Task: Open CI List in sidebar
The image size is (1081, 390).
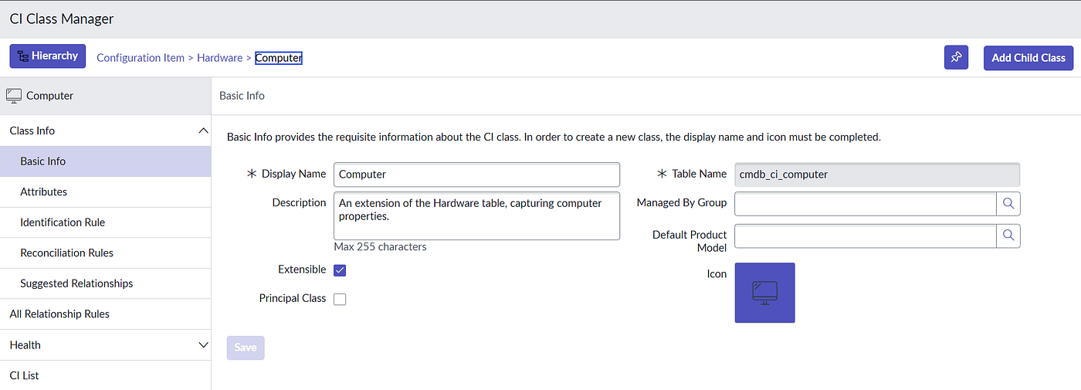Action: point(105,375)
